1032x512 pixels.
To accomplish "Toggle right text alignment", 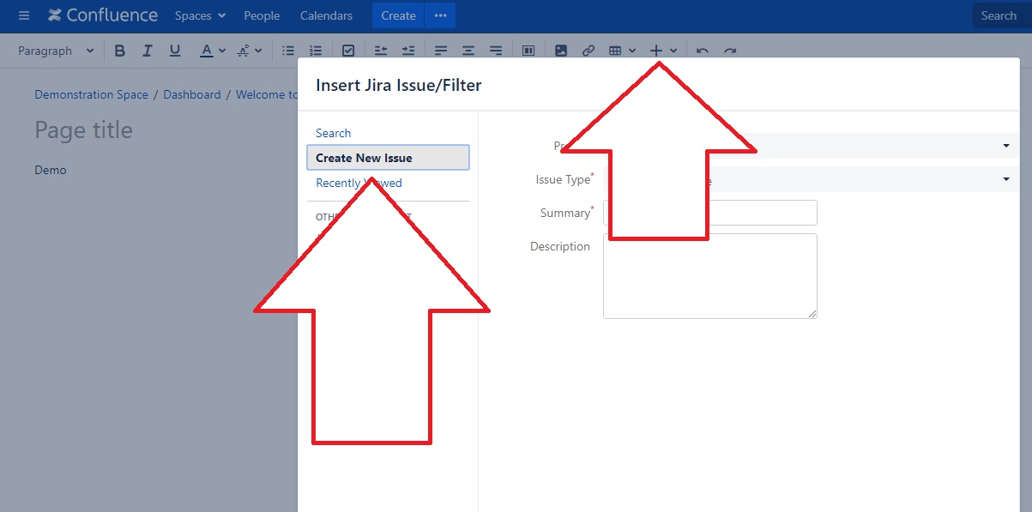I will coord(495,50).
